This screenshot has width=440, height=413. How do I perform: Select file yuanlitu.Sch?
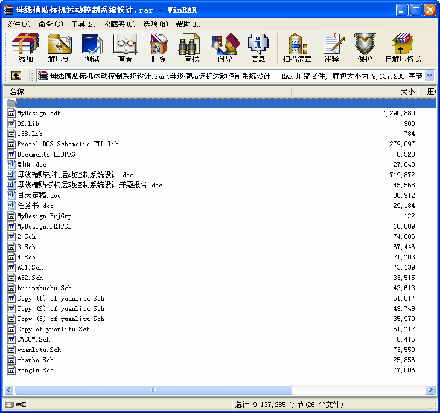(x=39, y=350)
